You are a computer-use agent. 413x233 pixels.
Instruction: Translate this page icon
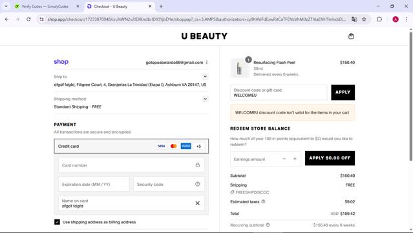[354, 19]
